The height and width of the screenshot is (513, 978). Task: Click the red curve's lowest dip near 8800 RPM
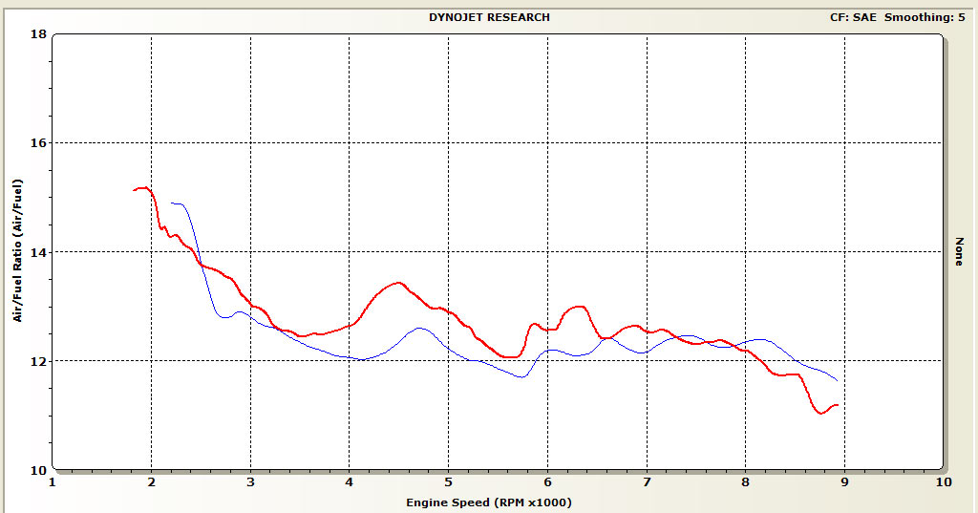(x=821, y=414)
